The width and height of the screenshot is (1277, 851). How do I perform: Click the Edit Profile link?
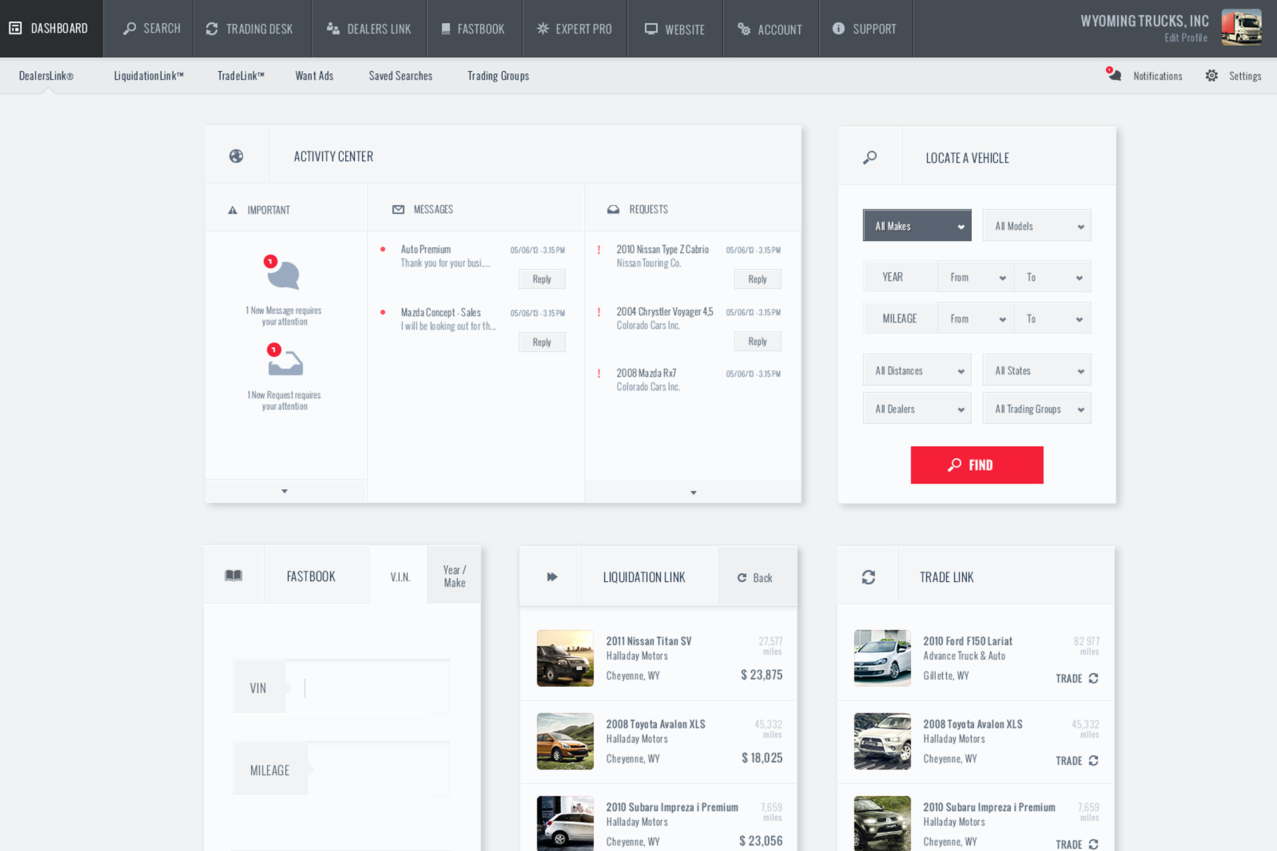click(1185, 38)
